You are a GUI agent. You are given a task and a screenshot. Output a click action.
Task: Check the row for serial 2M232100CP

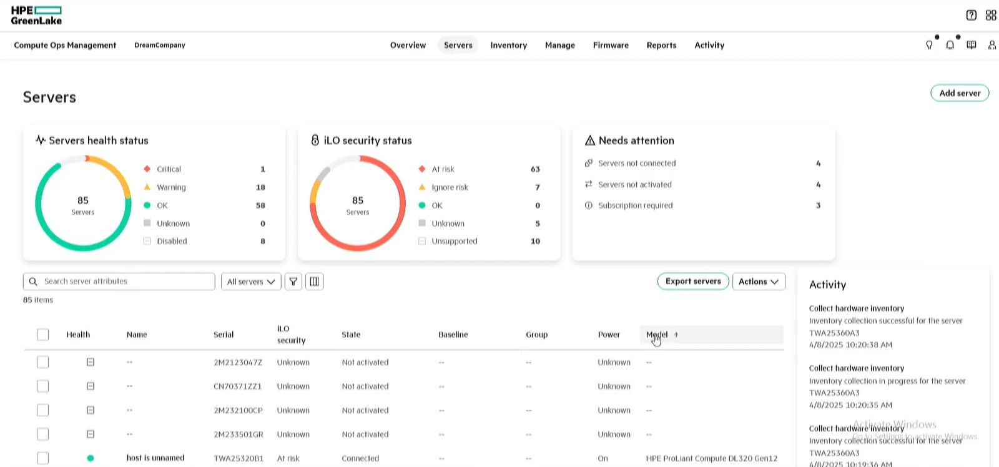click(x=42, y=410)
